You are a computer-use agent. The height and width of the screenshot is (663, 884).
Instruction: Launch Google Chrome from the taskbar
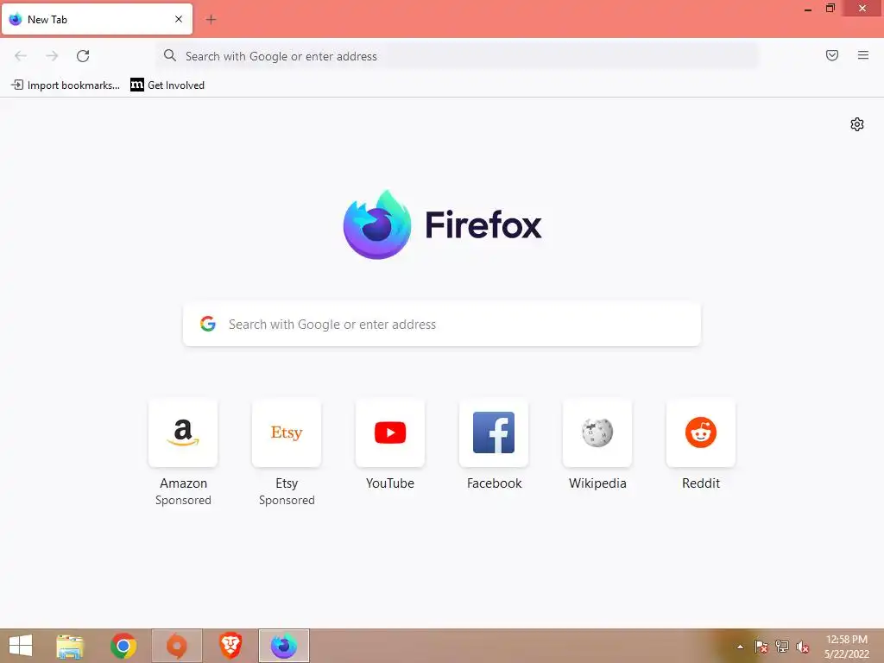[123, 646]
